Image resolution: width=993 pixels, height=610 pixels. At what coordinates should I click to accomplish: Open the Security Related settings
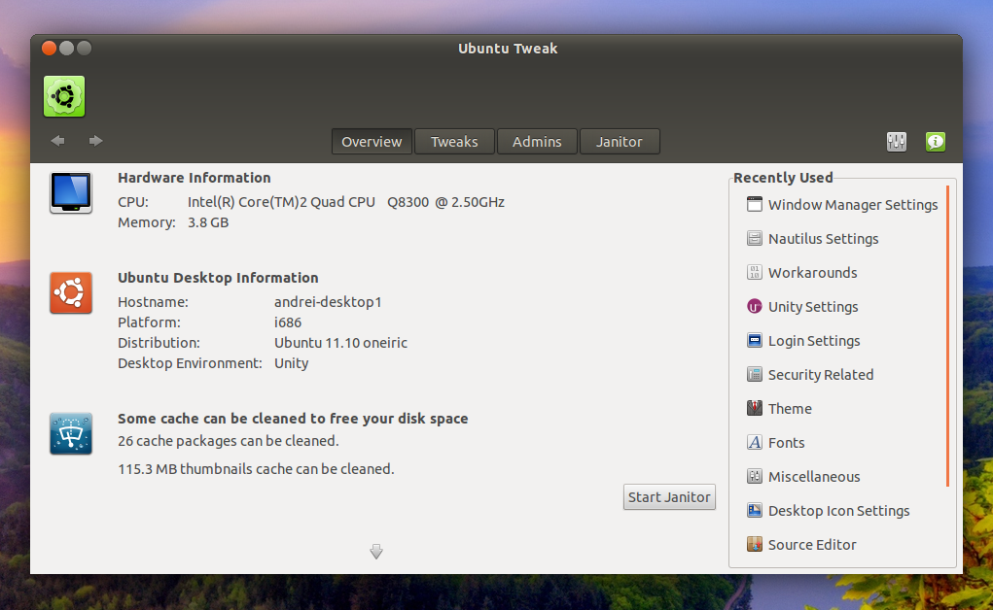coord(820,374)
